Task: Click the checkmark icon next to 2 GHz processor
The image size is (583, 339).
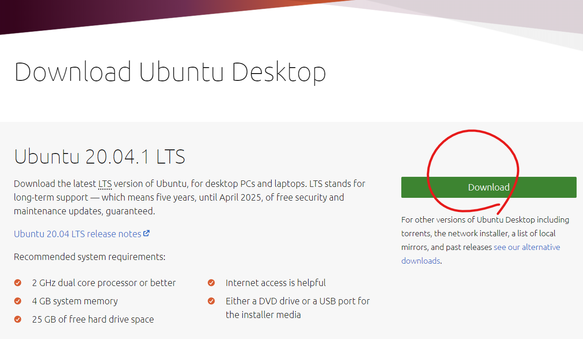Action: pyautogui.click(x=18, y=283)
